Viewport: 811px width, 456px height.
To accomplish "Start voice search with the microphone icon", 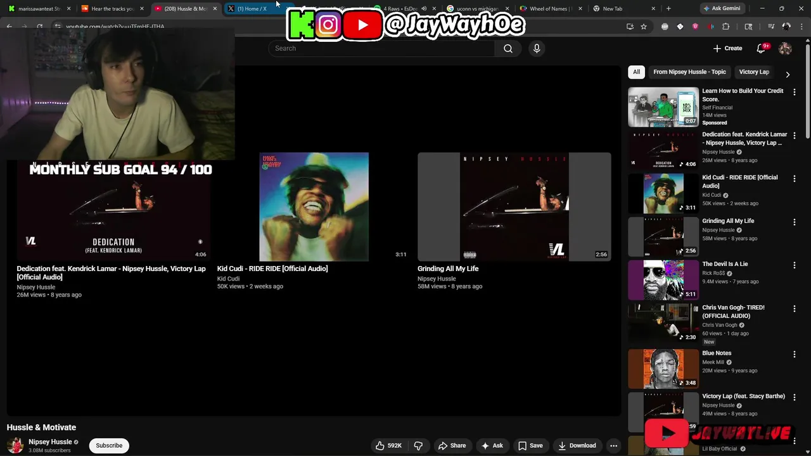I will coord(537,48).
